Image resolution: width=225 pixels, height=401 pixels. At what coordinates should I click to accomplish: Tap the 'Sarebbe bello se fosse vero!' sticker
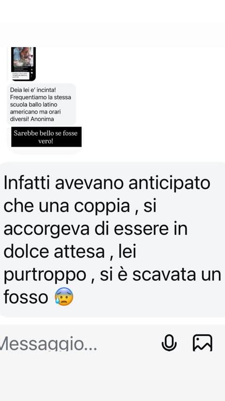click(x=46, y=137)
